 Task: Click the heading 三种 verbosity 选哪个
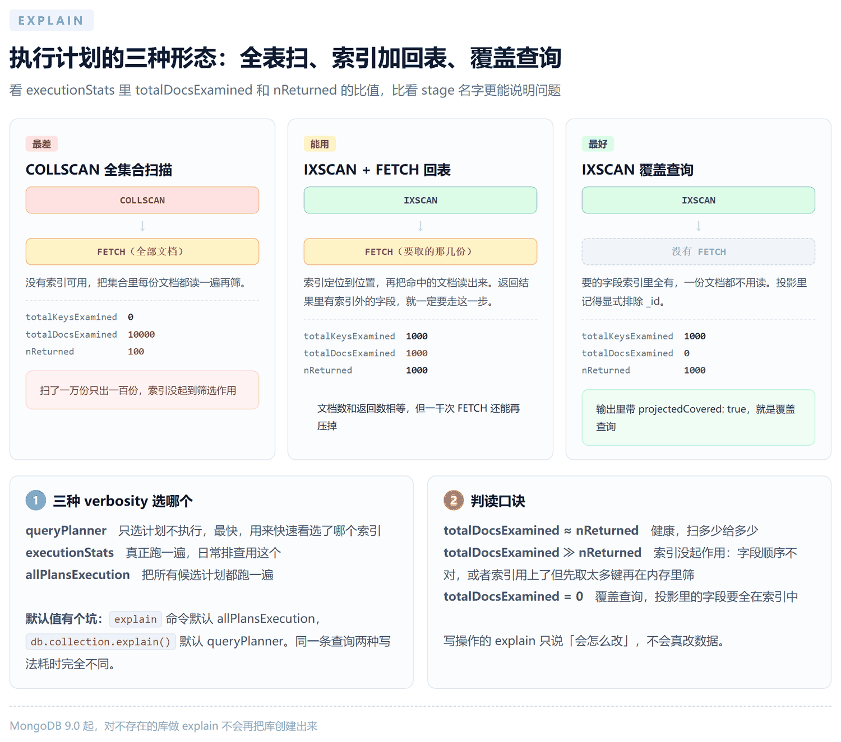click(123, 501)
